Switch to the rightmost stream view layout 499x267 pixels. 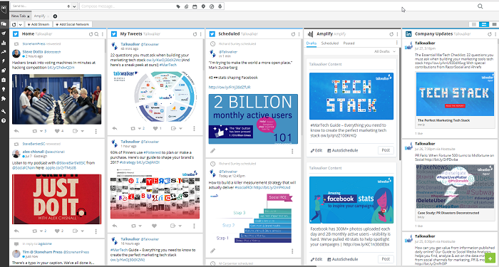point(494,24)
